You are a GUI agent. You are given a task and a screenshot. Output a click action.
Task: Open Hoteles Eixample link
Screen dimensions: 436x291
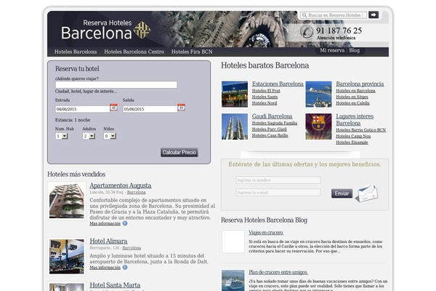click(352, 143)
